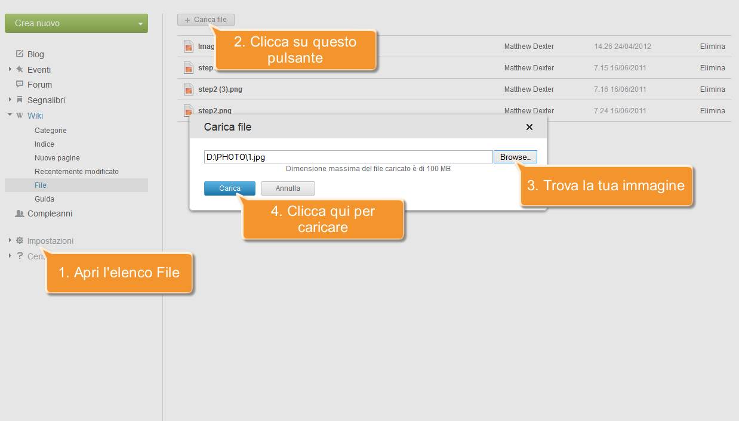Image resolution: width=739 pixels, height=421 pixels.
Task: Open file step2 (3).png
Action: click(x=220, y=89)
